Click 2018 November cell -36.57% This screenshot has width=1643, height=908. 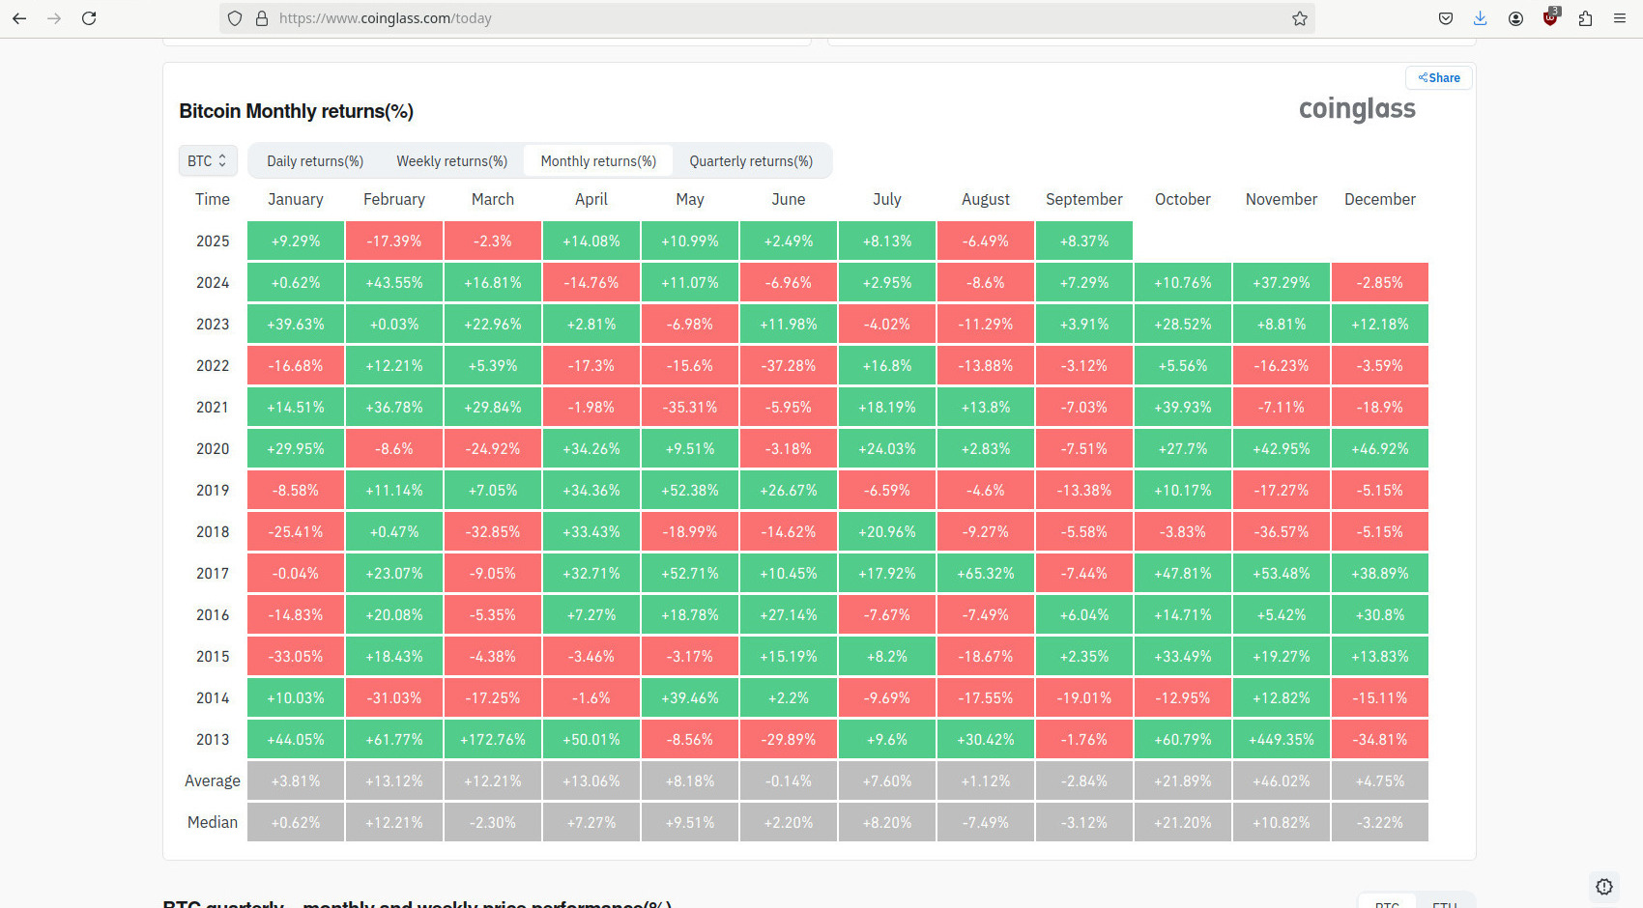coord(1282,532)
